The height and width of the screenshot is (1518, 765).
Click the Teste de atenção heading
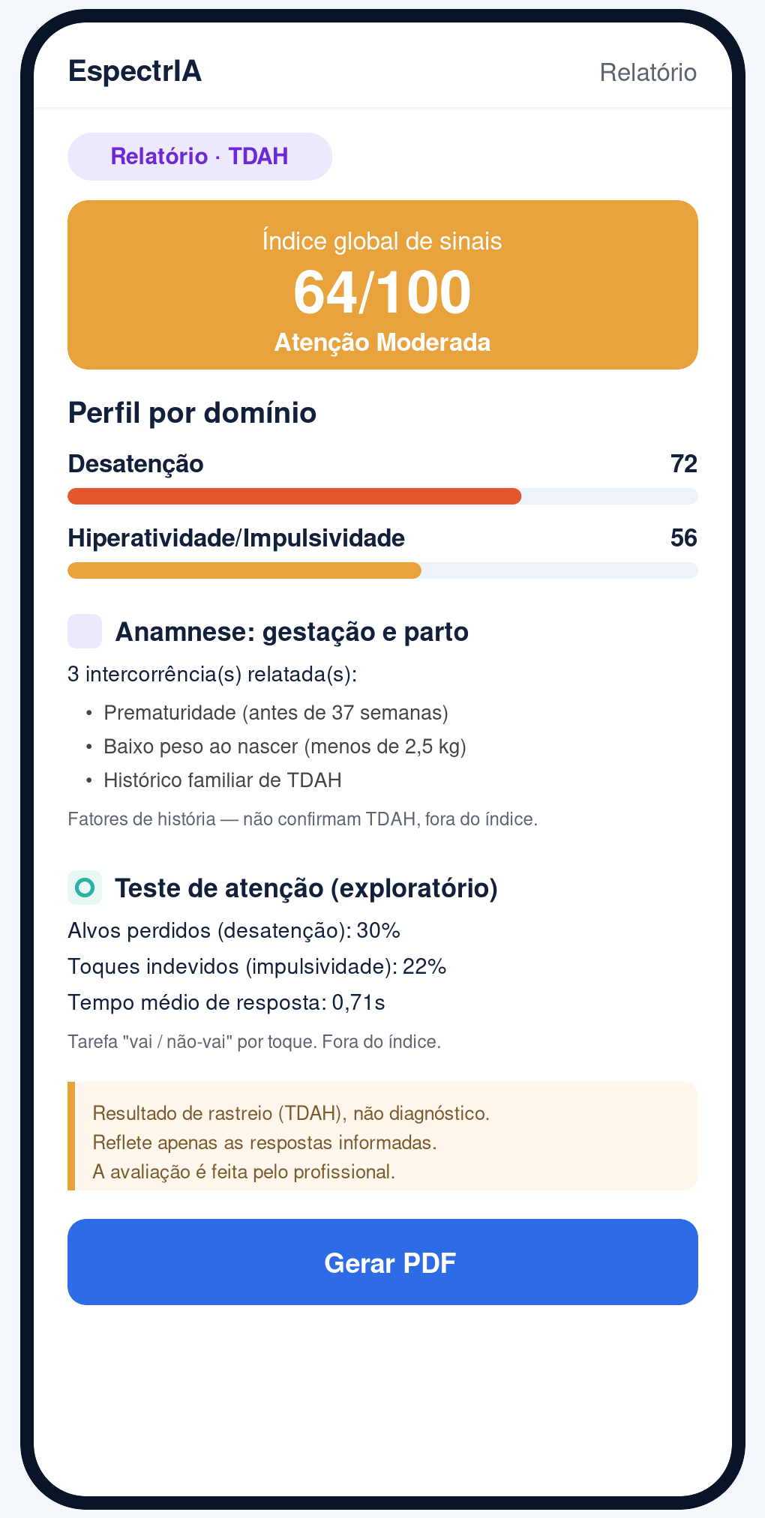[306, 888]
